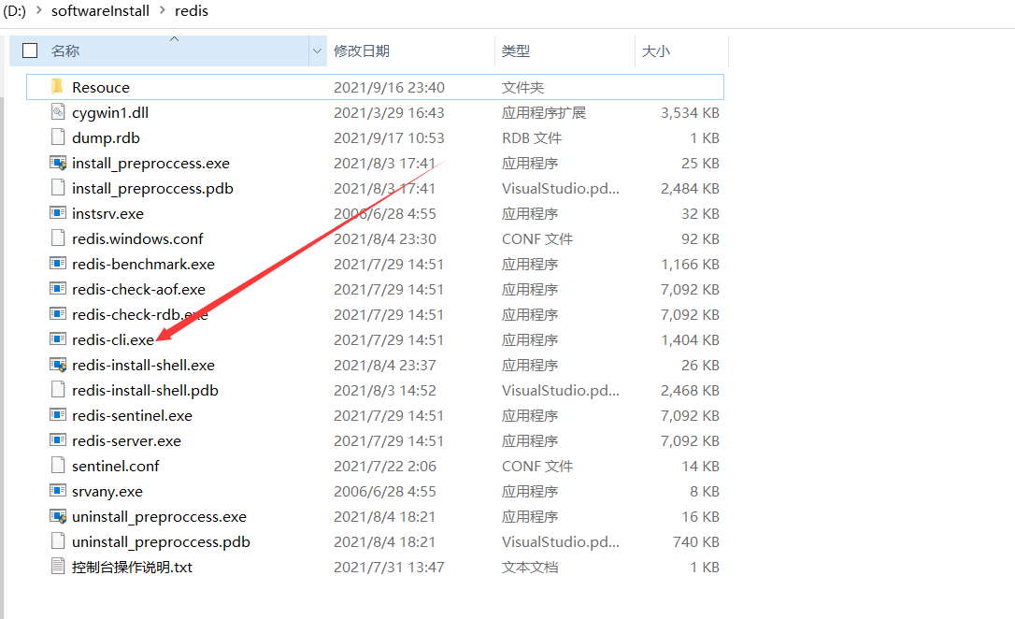
Task: Select the file name redis-install-shell.pdb
Action: tap(145, 391)
